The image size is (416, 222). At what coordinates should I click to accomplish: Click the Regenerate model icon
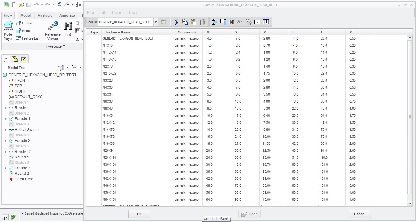(59, 5)
